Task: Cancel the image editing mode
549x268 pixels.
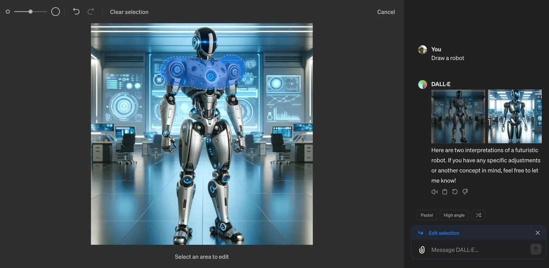Action: tap(386, 12)
